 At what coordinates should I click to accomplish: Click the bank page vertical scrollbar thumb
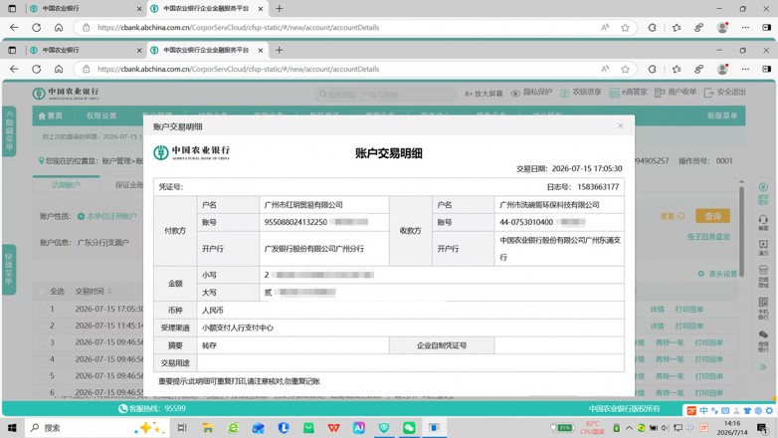(x=742, y=231)
